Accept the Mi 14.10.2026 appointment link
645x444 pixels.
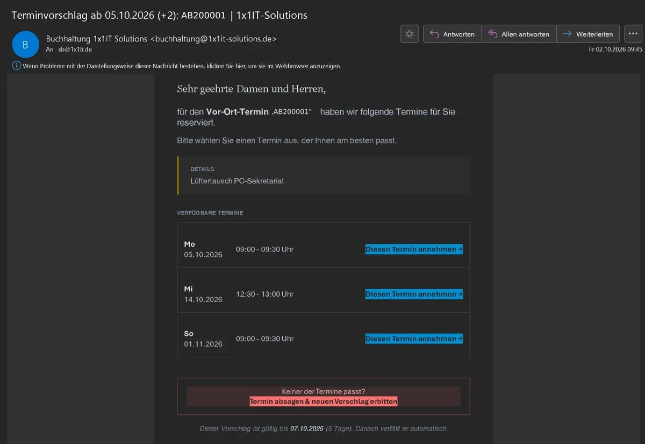(414, 294)
